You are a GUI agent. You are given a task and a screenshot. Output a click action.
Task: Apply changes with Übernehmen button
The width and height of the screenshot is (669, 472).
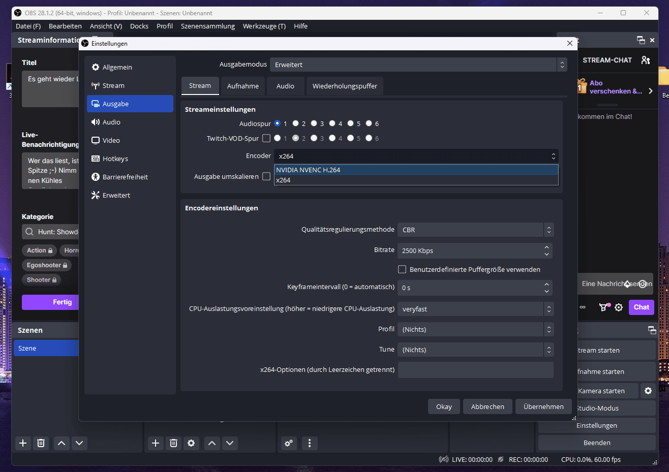543,406
